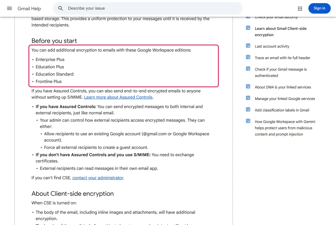Click the article icon beside How Google Workspace with Gemini

pyautogui.click(x=248, y=121)
